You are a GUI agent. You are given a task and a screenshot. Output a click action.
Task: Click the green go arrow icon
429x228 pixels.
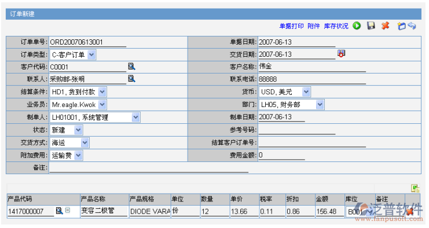tap(357, 25)
